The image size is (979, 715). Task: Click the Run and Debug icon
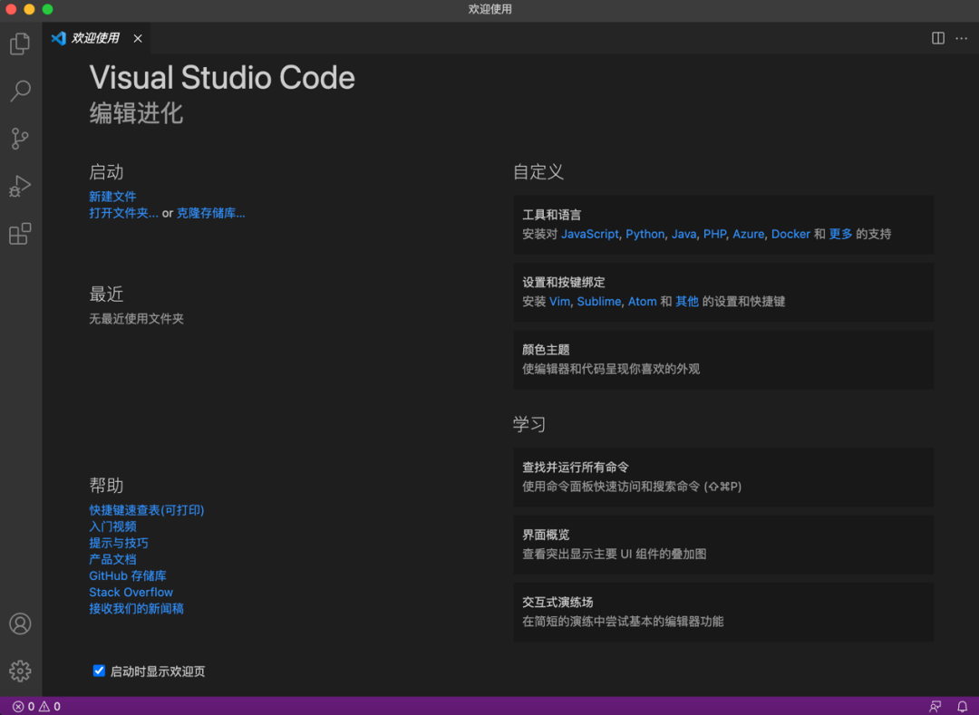(20, 186)
